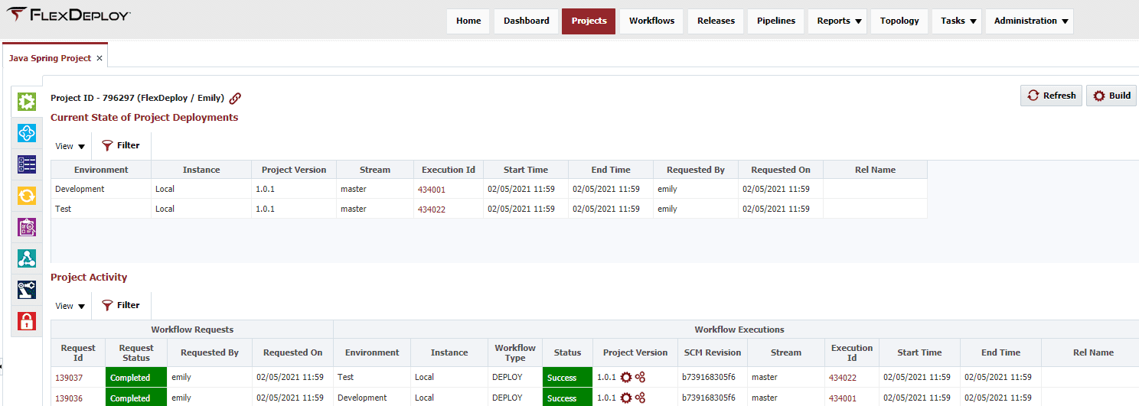Click the link icon beside Project ID
Screen dimensions: 1139x406
(x=236, y=98)
